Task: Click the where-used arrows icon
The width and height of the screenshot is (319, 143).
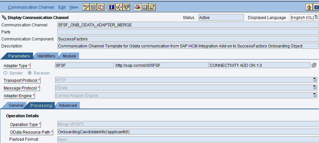Action: [x=119, y=7]
